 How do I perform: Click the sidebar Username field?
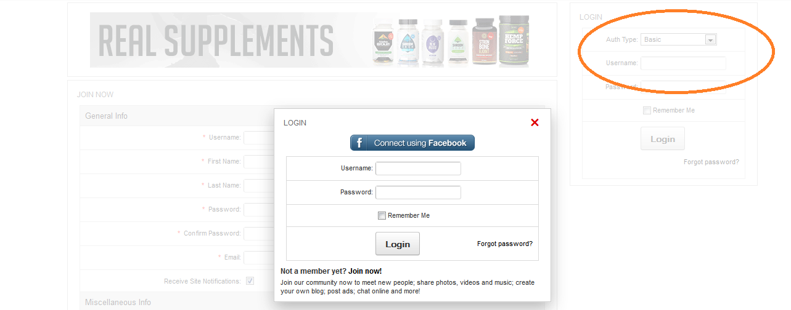coord(683,63)
